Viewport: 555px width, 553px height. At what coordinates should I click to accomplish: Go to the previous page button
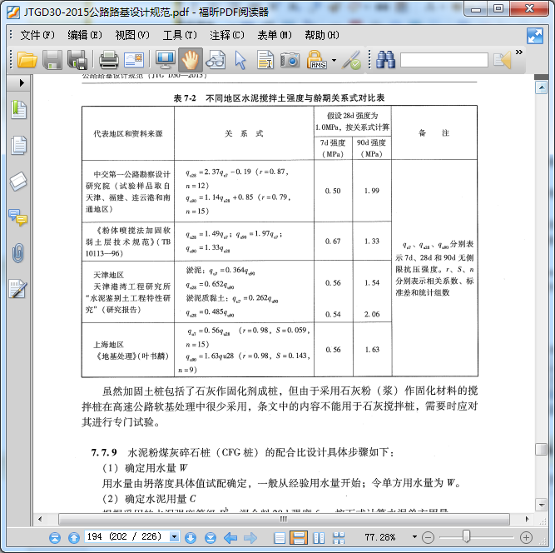(x=73, y=538)
